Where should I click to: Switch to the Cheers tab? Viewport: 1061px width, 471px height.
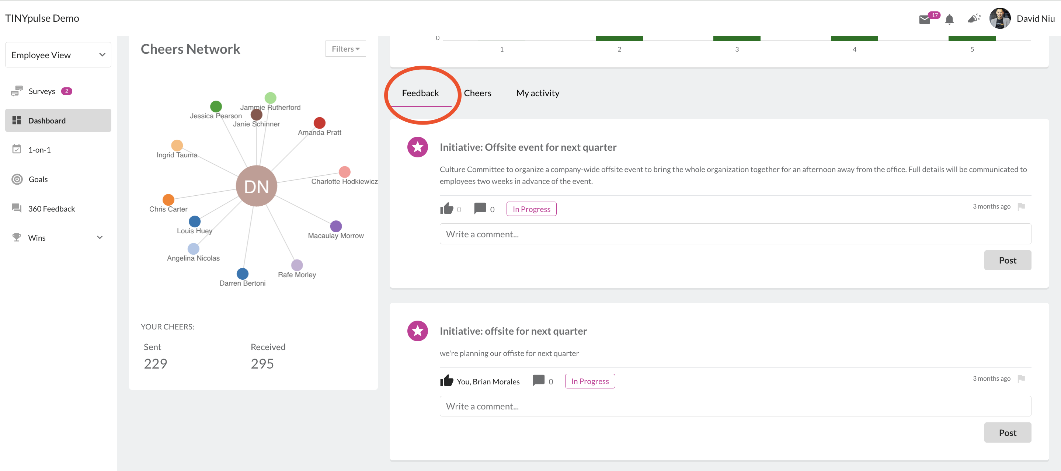(477, 93)
